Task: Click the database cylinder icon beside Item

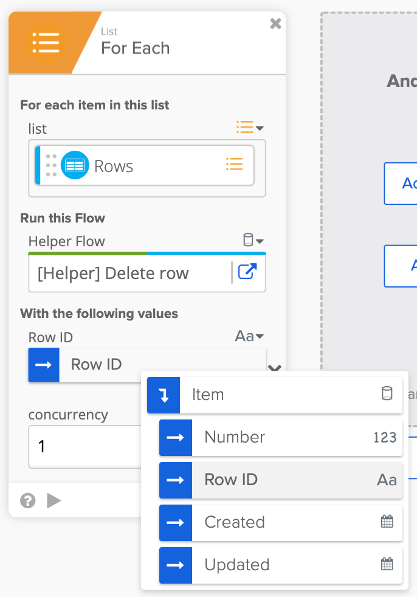Action: point(387,394)
